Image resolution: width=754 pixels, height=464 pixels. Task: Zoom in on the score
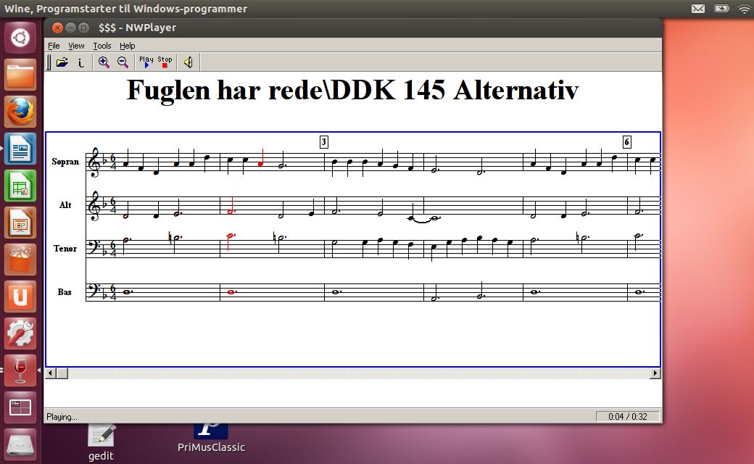coord(104,62)
